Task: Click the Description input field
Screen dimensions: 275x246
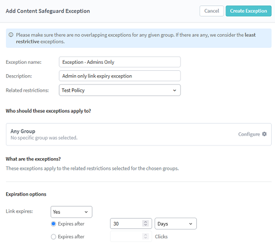Action: click(x=120, y=76)
